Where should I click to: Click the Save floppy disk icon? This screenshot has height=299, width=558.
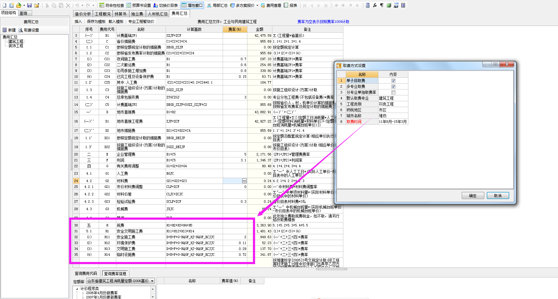tap(30, 5)
